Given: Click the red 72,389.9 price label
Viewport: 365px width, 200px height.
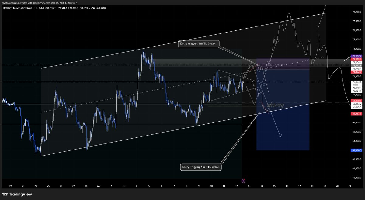Looking at the screenshot, I should [356, 60].
